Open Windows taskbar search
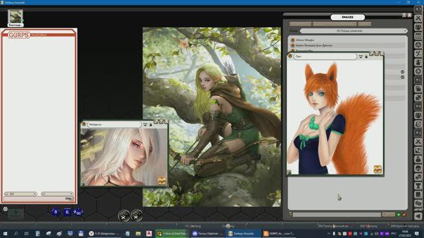The image size is (424, 238). pyautogui.click(x=16, y=233)
